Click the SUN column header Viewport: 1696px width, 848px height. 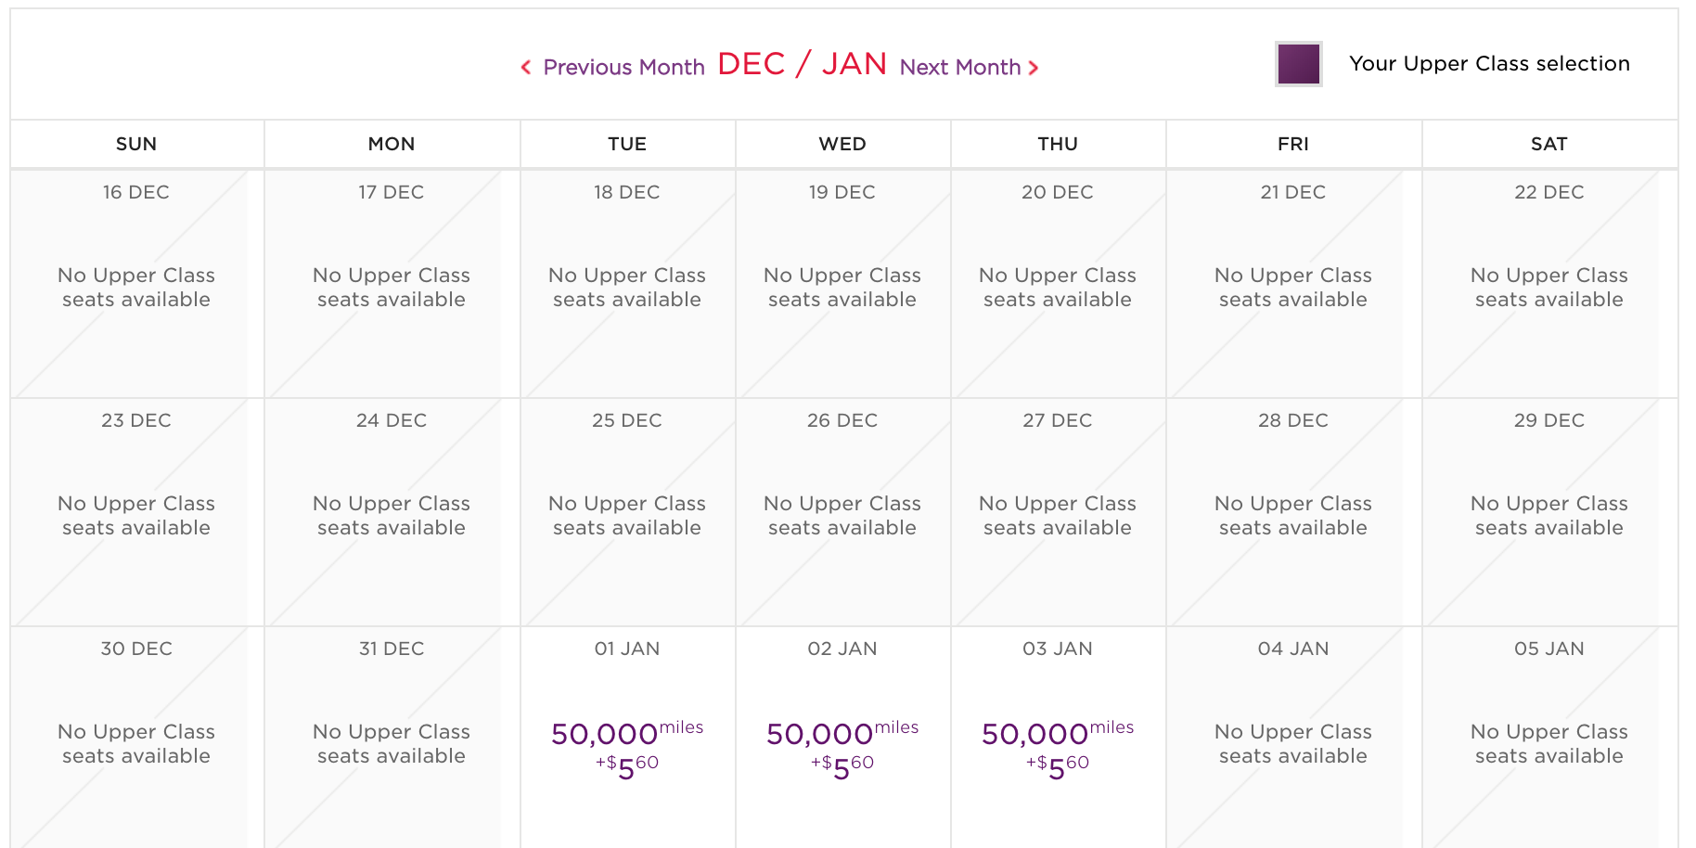(136, 144)
